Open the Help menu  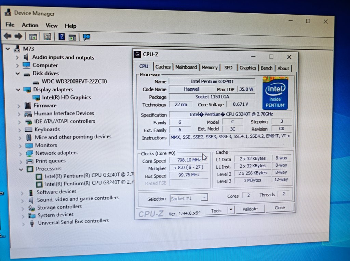coord(70,26)
